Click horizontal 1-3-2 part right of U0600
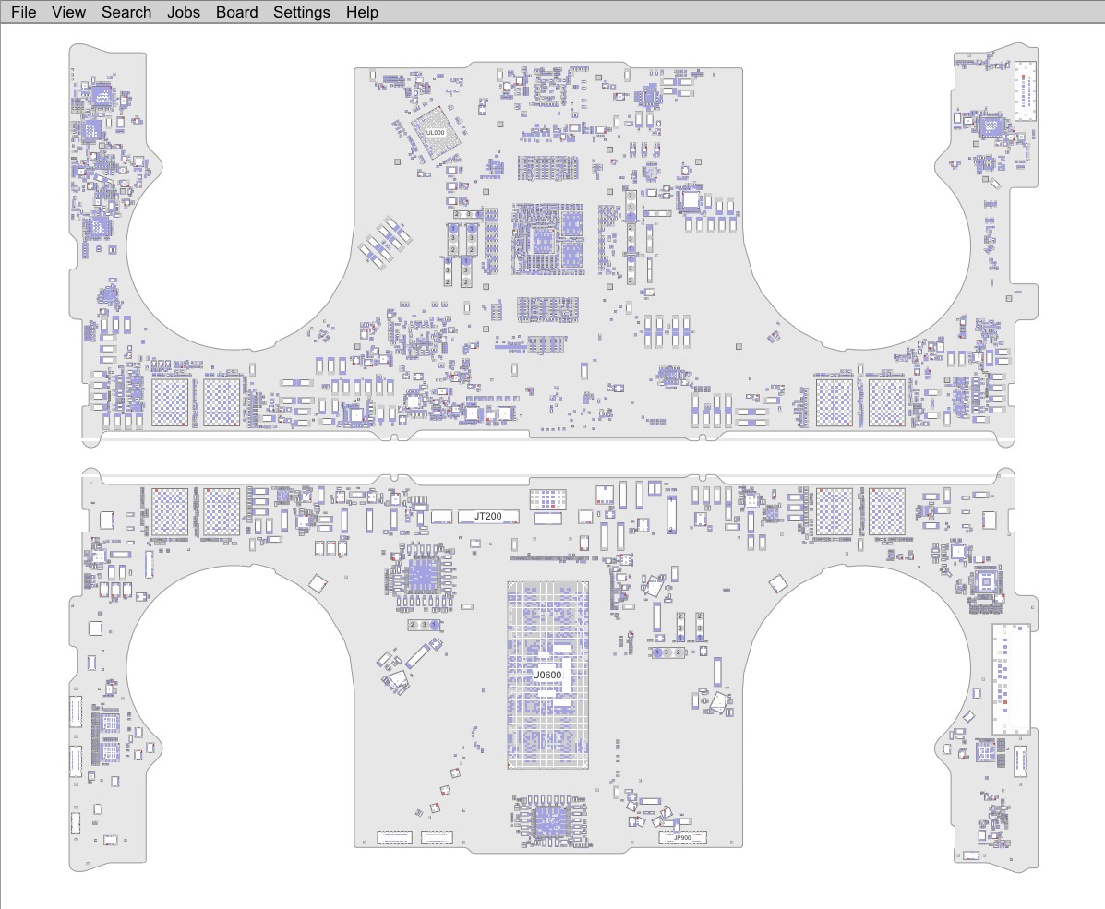This screenshot has height=909, width=1105. click(667, 652)
